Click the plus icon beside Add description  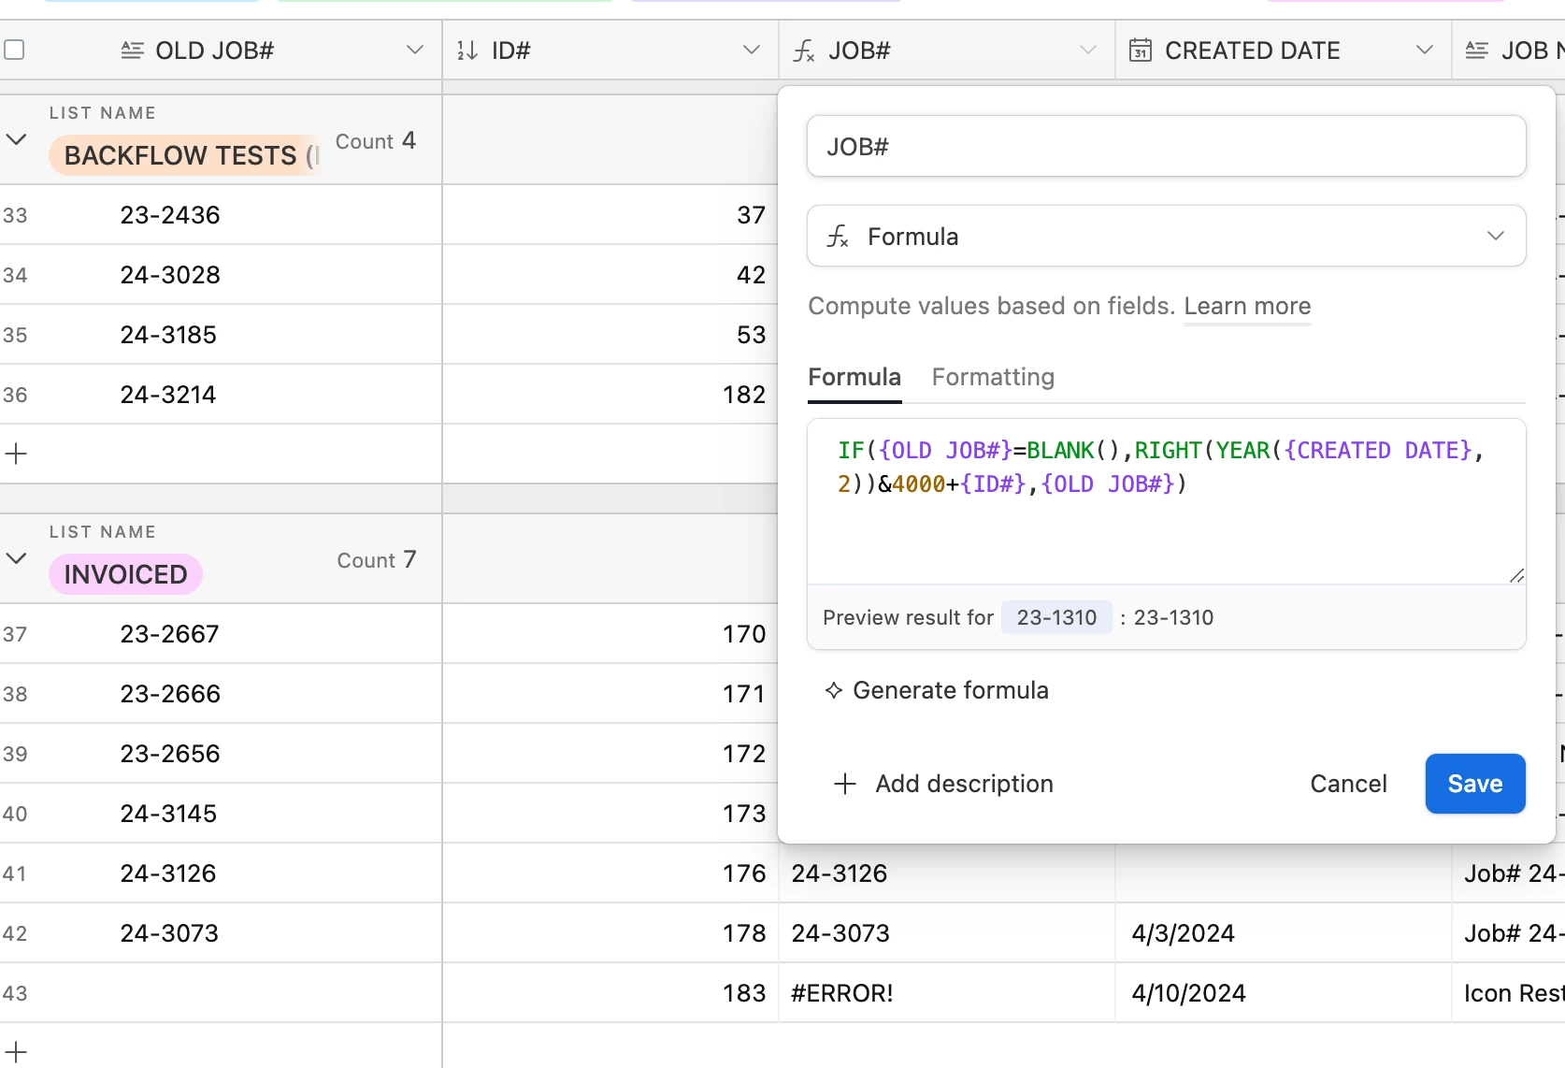pyautogui.click(x=844, y=784)
